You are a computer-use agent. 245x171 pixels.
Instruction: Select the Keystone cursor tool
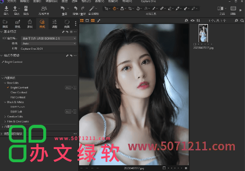146,8
